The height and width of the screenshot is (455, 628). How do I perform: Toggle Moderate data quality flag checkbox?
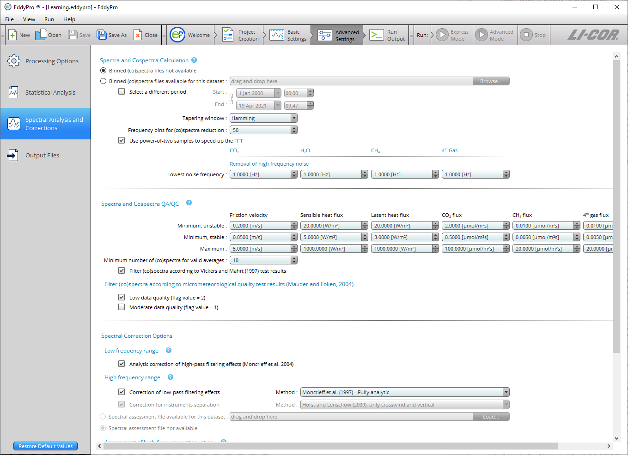pyautogui.click(x=122, y=307)
